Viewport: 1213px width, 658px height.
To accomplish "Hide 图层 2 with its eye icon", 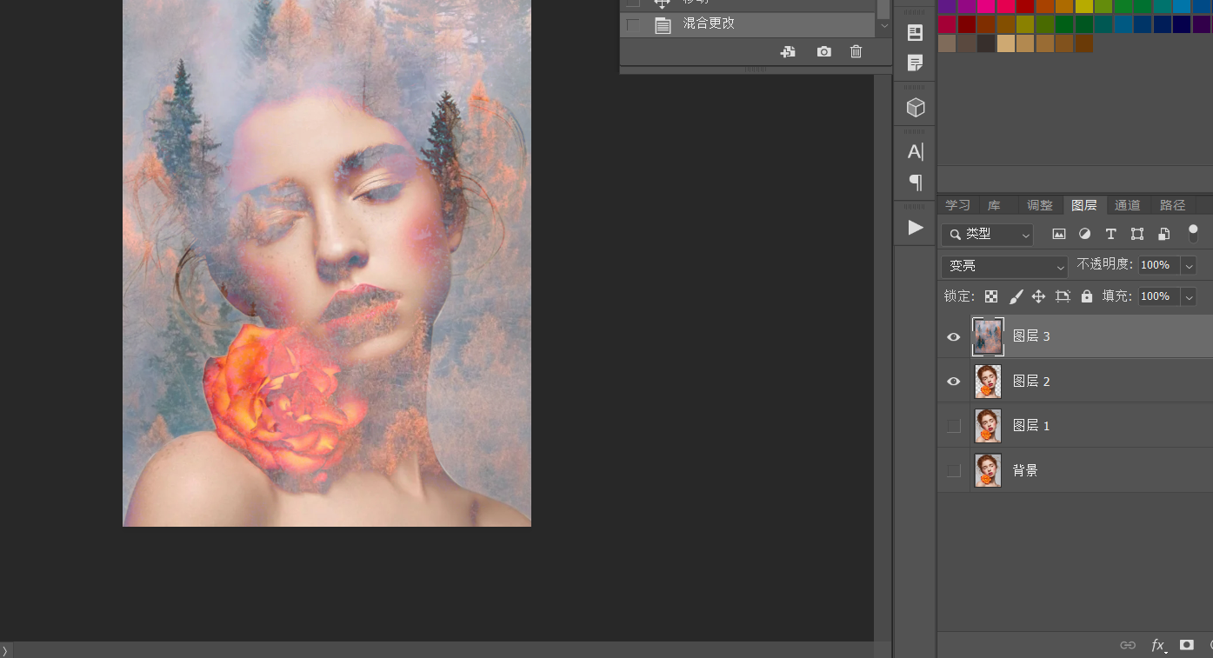I will 954,382.
